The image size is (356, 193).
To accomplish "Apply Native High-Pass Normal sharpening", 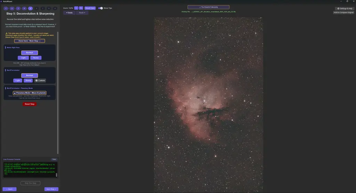I will click(30, 53).
